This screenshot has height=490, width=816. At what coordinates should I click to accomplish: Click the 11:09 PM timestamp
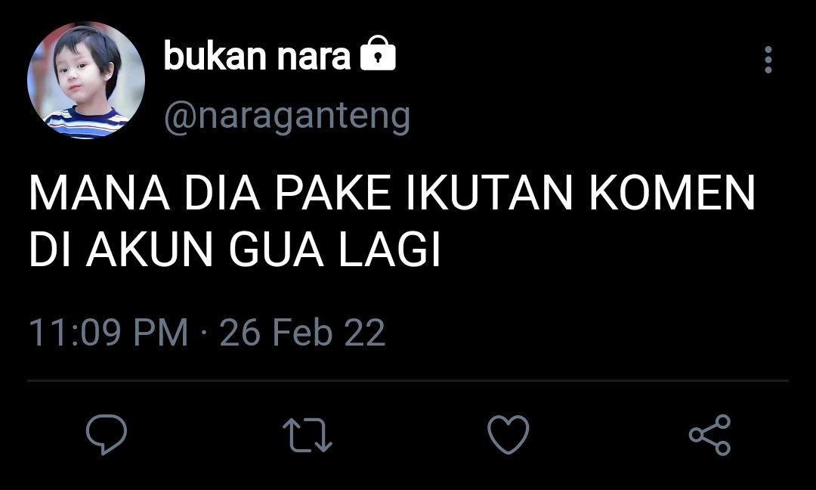click(x=108, y=332)
